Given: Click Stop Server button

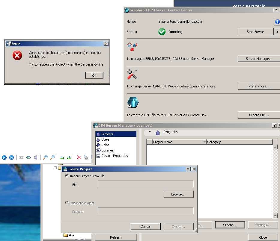Looking at the screenshot, I should pyautogui.click(x=255, y=31).
